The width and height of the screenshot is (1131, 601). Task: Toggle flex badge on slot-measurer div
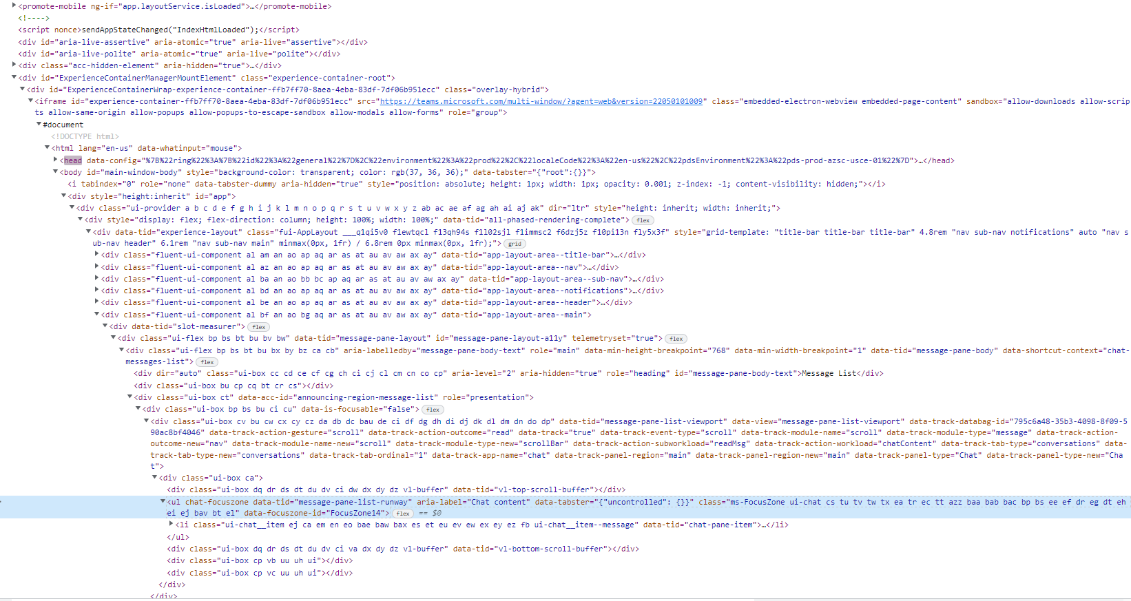pos(259,327)
